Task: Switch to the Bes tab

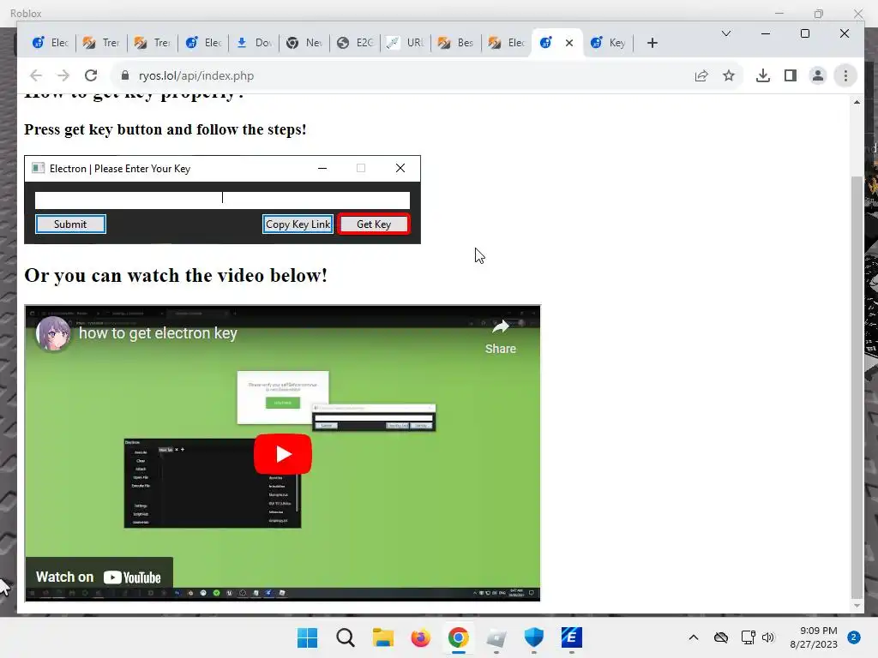Action: 456,43
